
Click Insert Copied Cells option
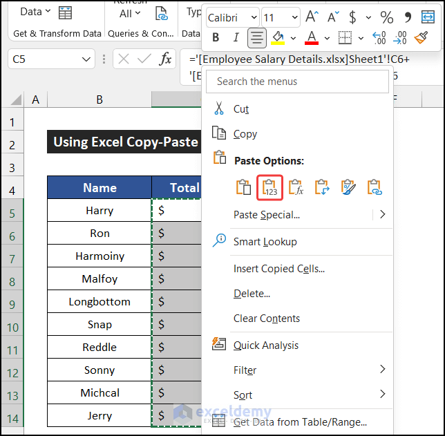(278, 269)
